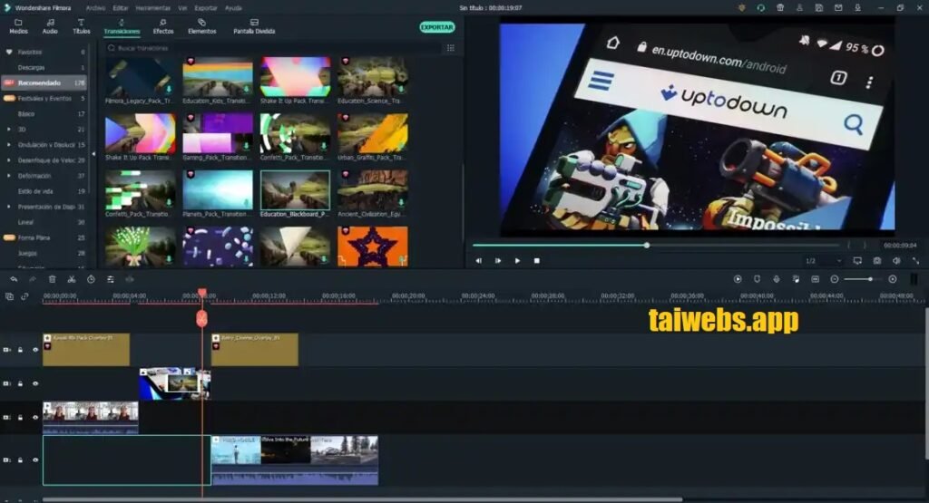Screen dimensions: 929x503
Task: Hide the bottom main video track
Action: click(x=35, y=459)
